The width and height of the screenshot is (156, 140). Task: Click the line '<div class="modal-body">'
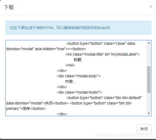click(79, 76)
